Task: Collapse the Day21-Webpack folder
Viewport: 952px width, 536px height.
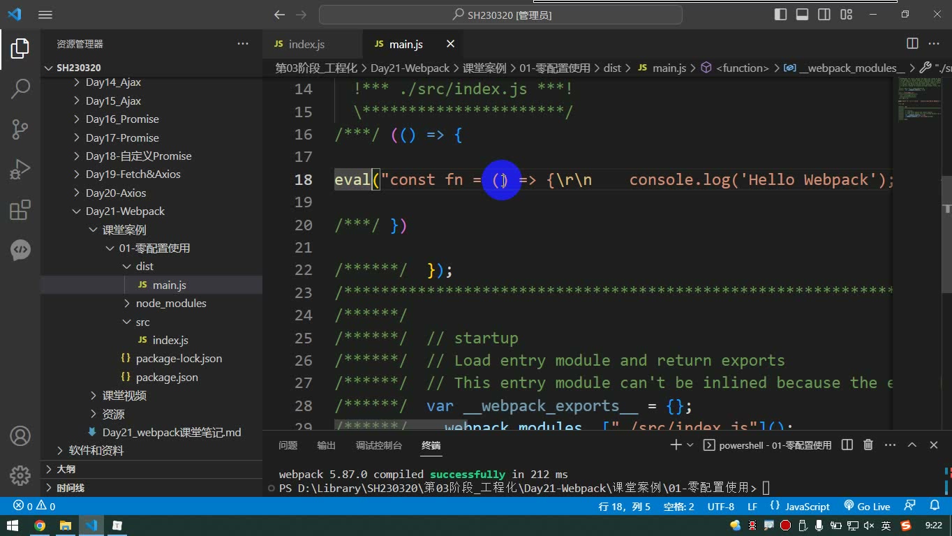Action: coord(125,211)
